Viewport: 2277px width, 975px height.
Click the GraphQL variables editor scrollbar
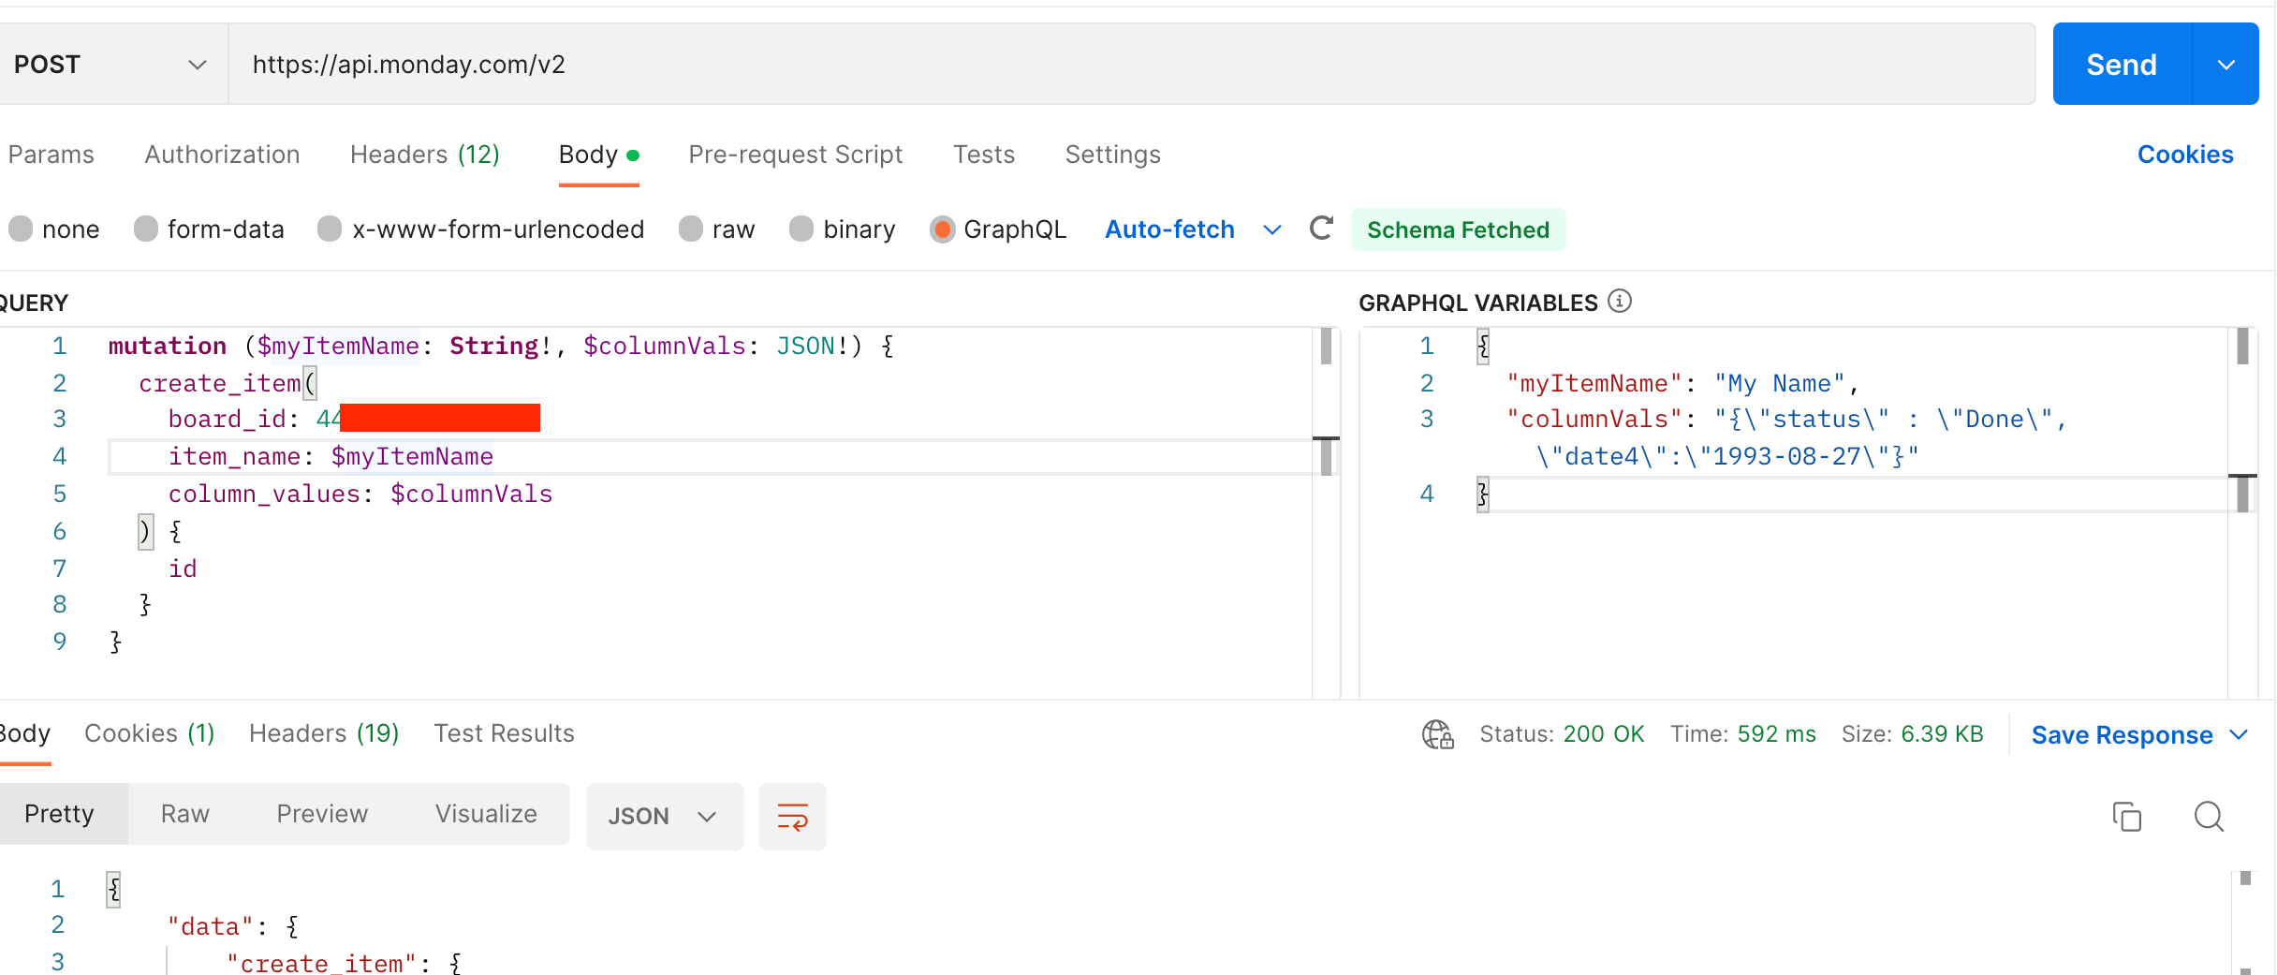coord(2242,513)
